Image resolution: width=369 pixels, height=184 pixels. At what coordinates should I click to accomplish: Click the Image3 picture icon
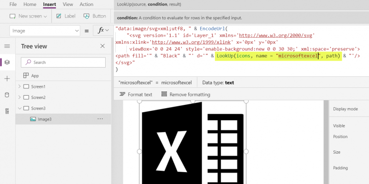click(x=33, y=119)
